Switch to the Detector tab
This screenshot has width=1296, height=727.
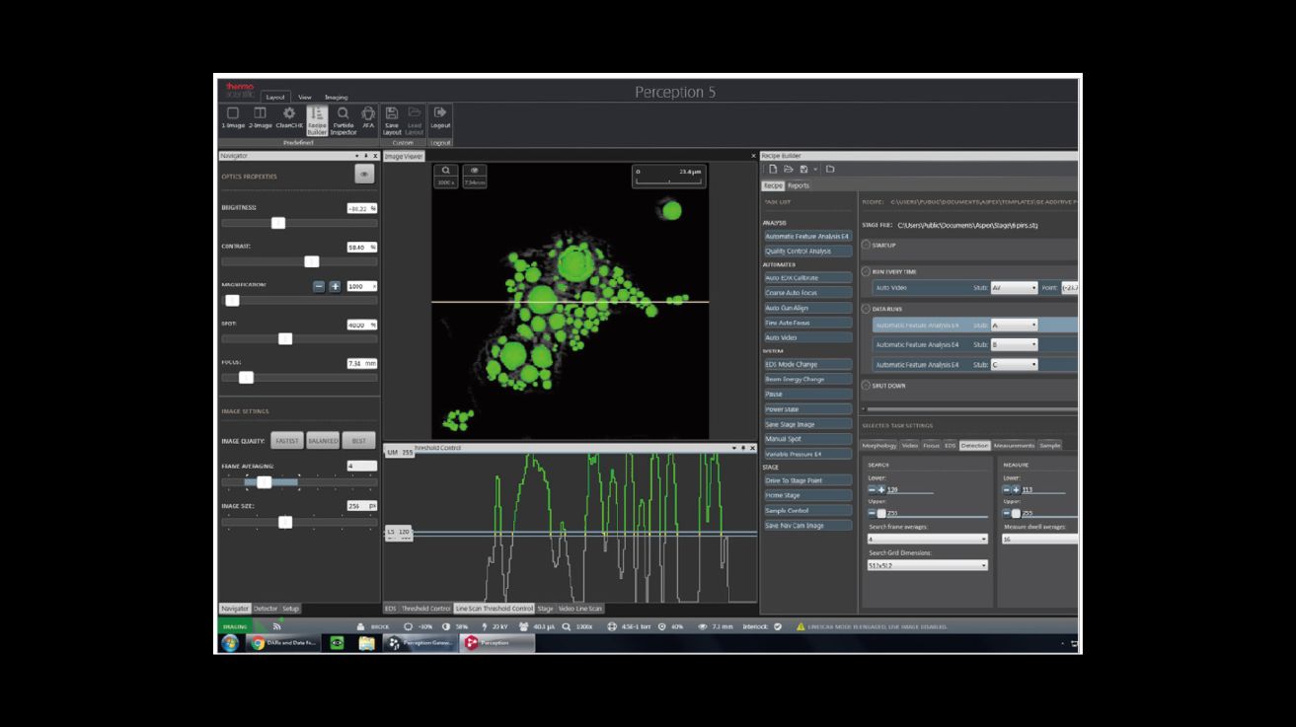tap(266, 609)
